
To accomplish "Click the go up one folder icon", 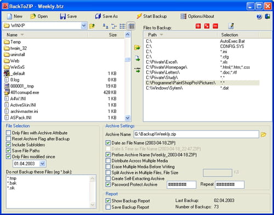I will click(92, 26).
